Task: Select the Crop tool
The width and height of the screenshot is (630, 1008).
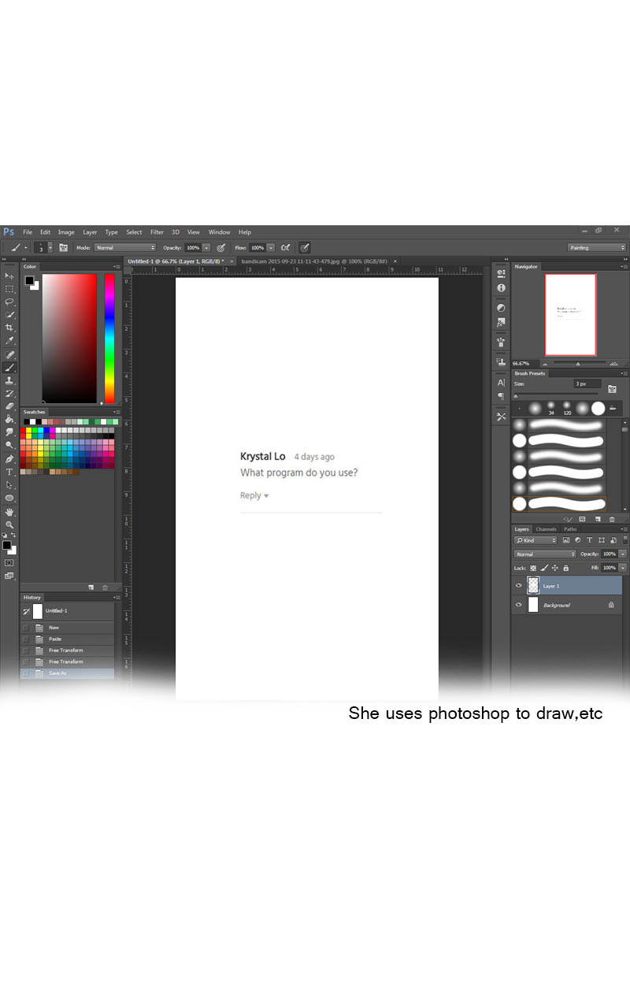Action: pyautogui.click(x=9, y=328)
